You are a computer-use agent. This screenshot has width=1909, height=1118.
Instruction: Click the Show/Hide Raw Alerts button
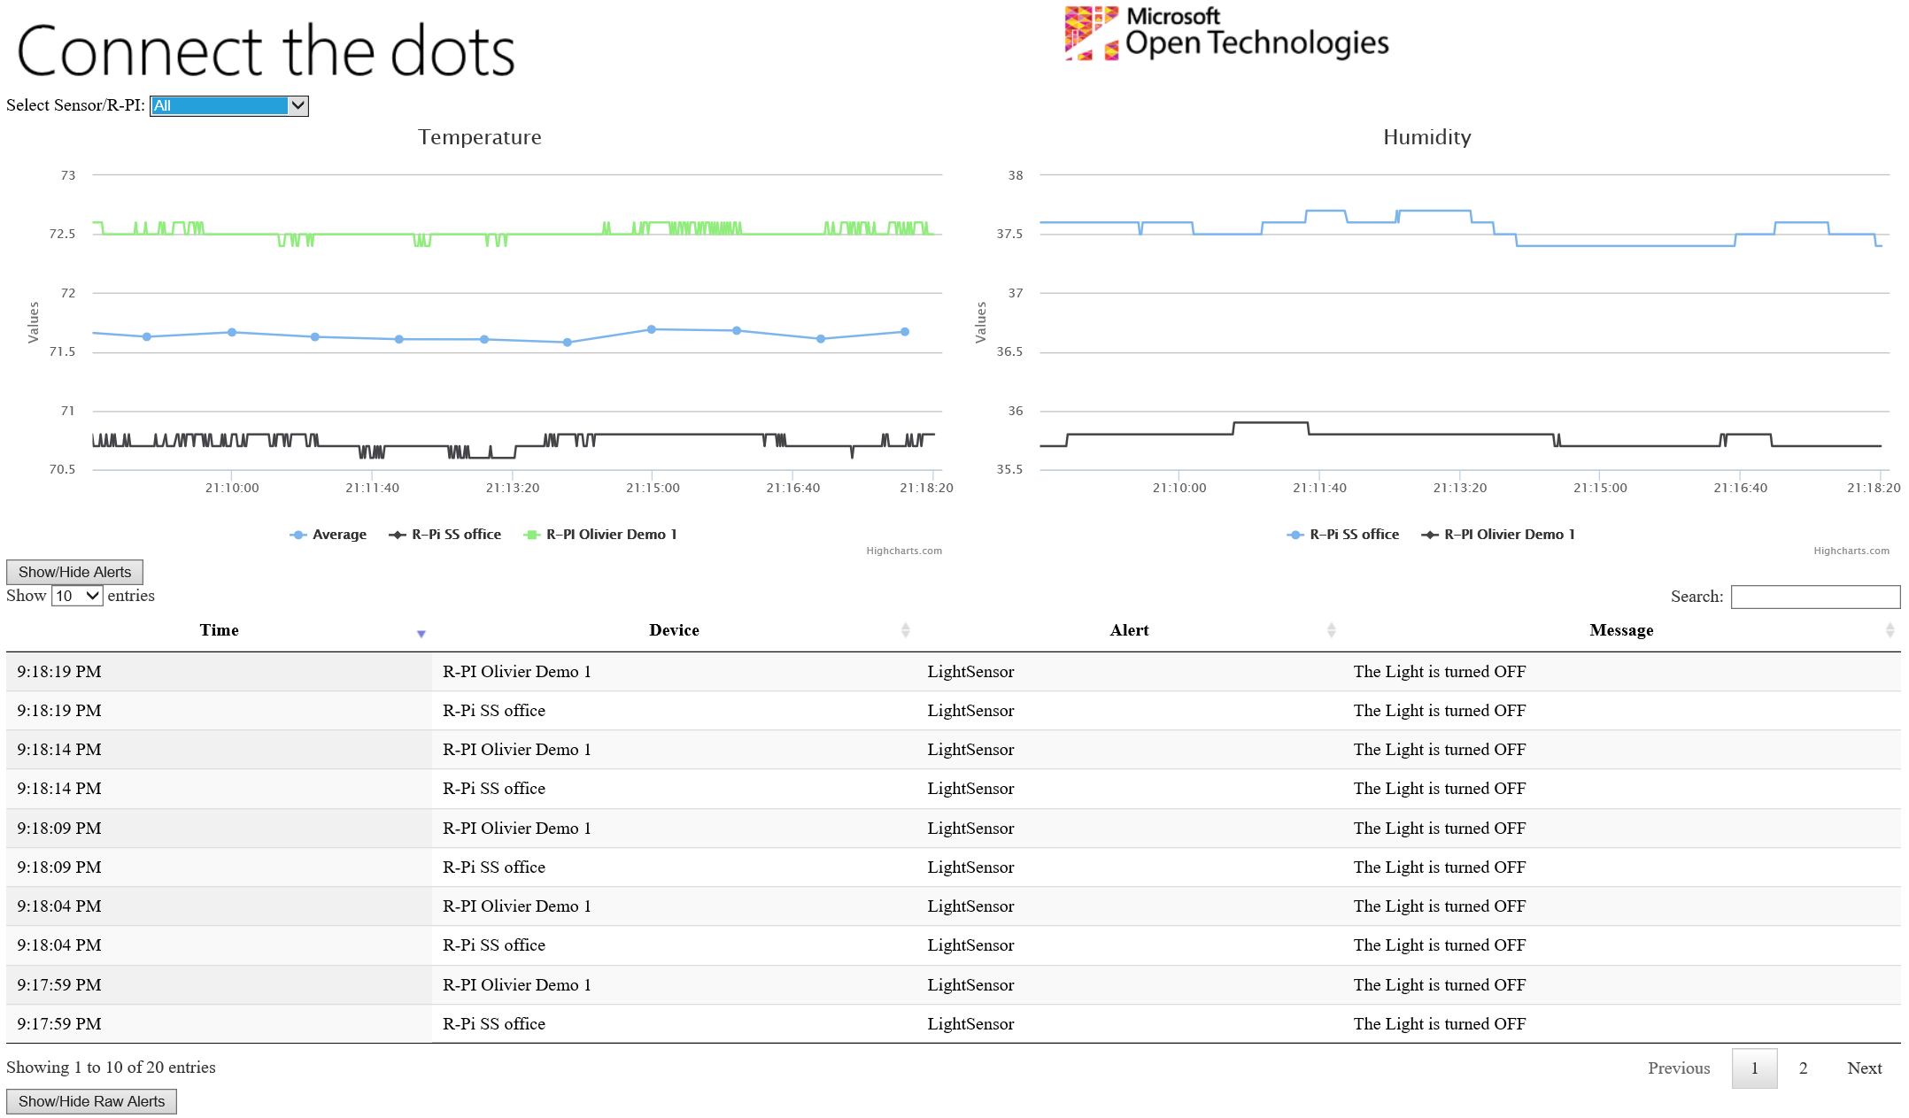[x=91, y=1101]
